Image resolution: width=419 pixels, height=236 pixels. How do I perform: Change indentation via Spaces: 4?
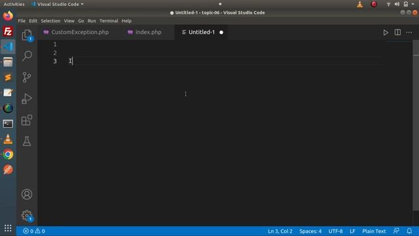(310, 231)
